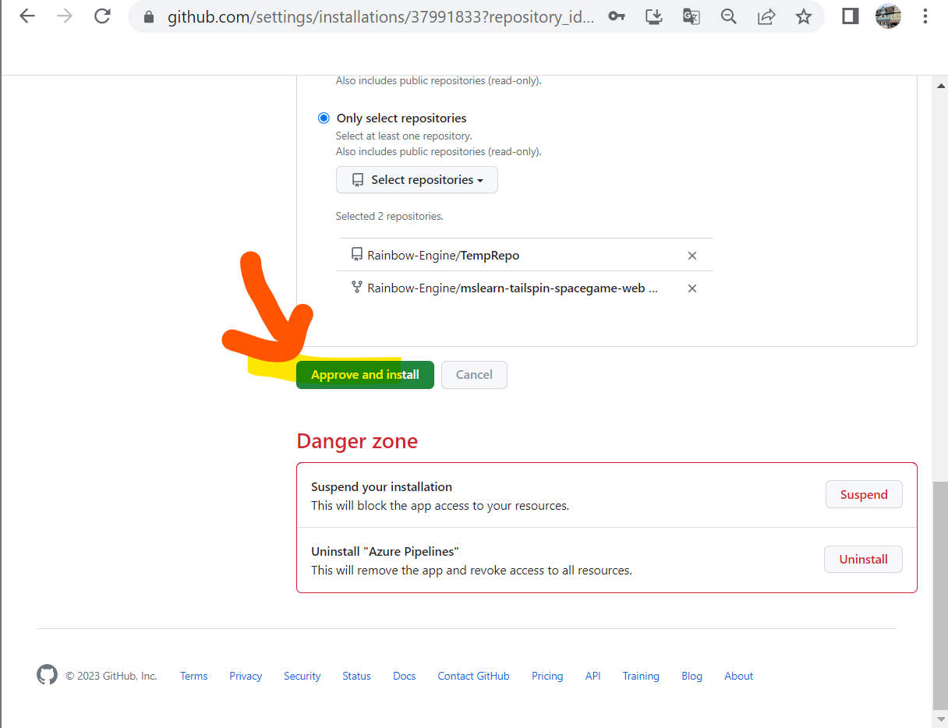Click the browser forward arrow
The image size is (948, 728).
pos(65,16)
